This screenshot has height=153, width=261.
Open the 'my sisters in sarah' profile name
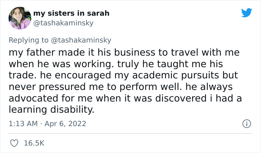71,13
